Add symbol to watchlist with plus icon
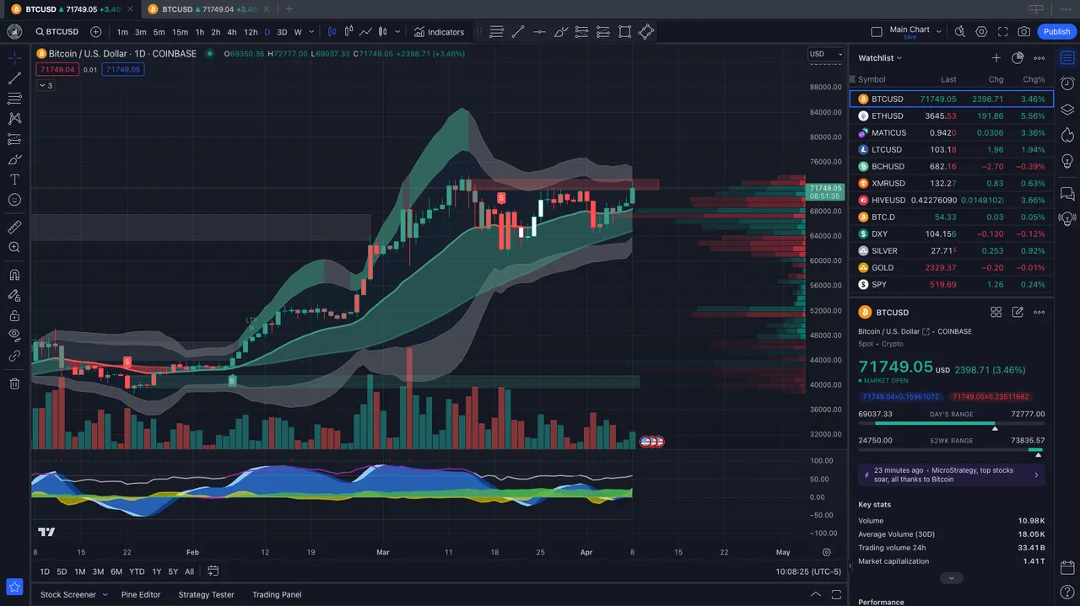 pos(996,58)
